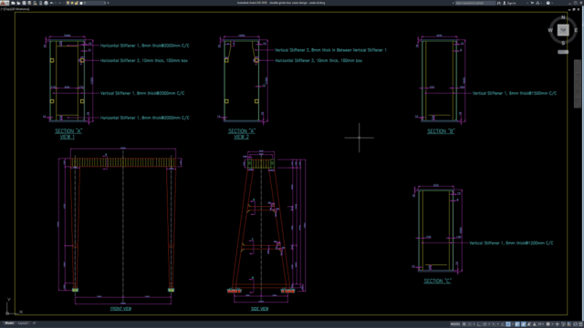
Task: Click the Help question mark icon
Action: point(548,3)
